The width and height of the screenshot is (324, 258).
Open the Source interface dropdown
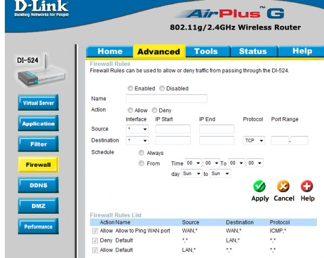137,130
